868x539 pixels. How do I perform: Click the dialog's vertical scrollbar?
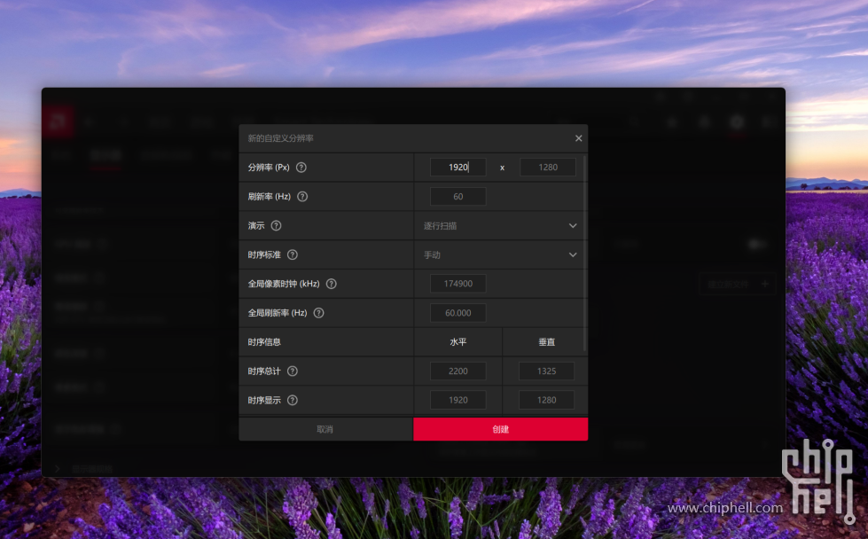point(586,254)
